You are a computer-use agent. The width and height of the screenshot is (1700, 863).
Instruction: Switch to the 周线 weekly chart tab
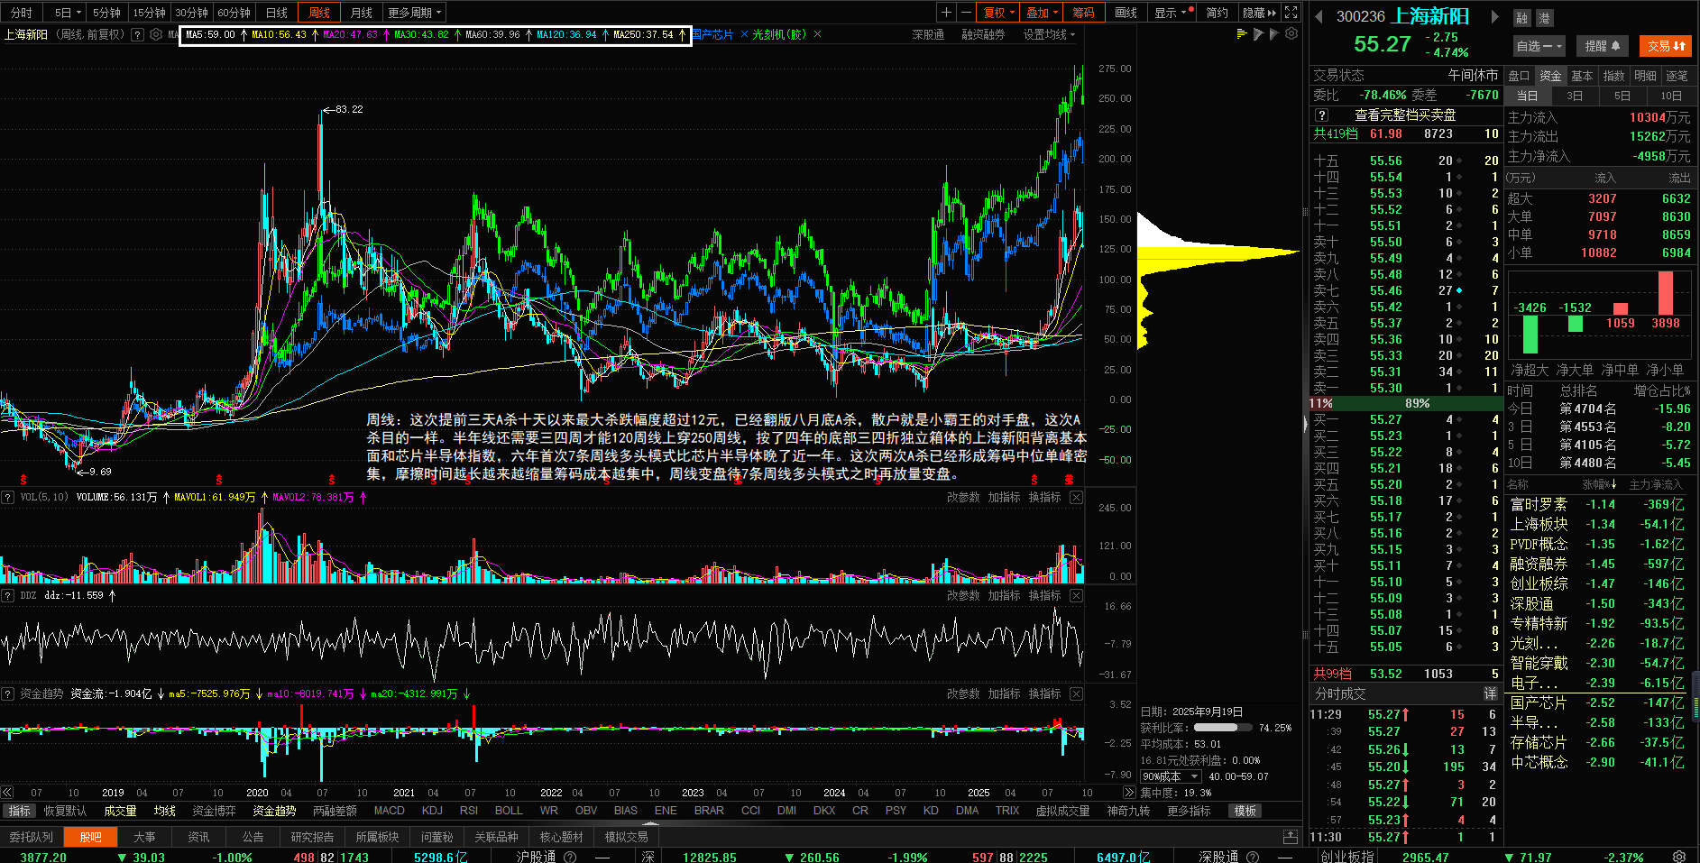pos(319,13)
